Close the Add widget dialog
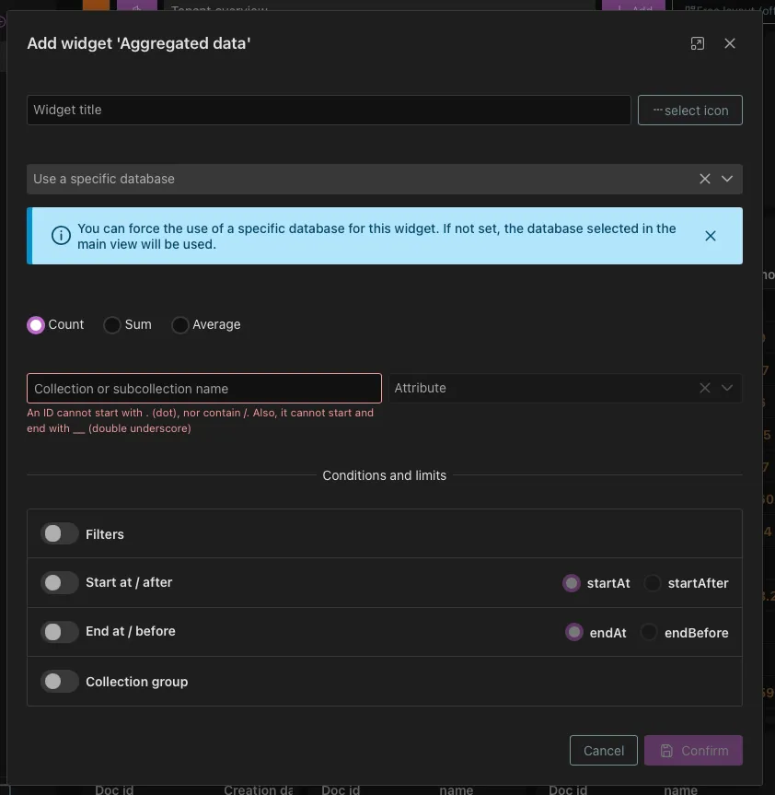This screenshot has height=795, width=775. [730, 42]
